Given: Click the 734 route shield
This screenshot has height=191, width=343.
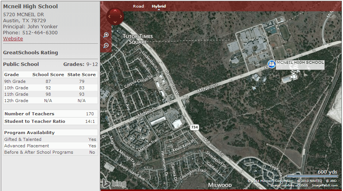Looking at the screenshot, I should [194, 127].
